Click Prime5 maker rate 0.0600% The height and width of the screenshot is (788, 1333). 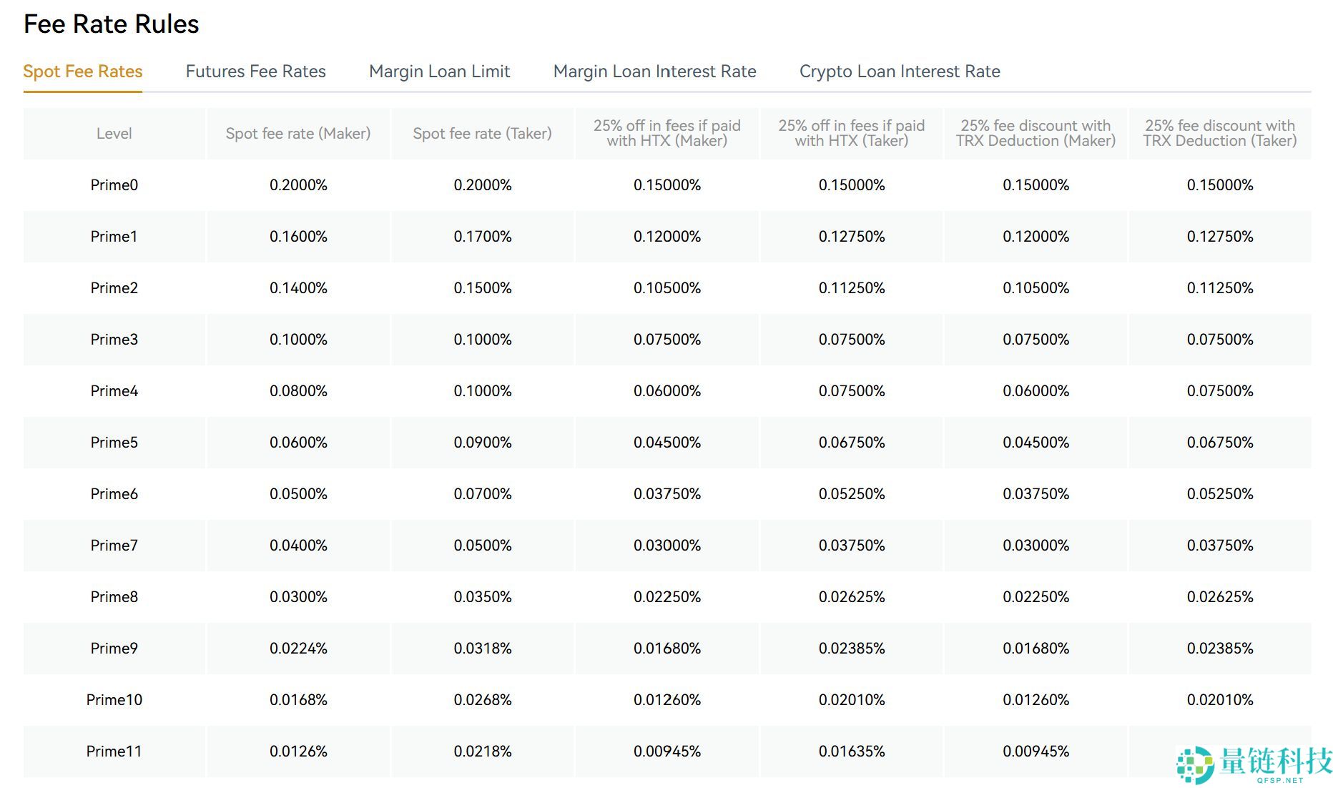click(x=298, y=443)
